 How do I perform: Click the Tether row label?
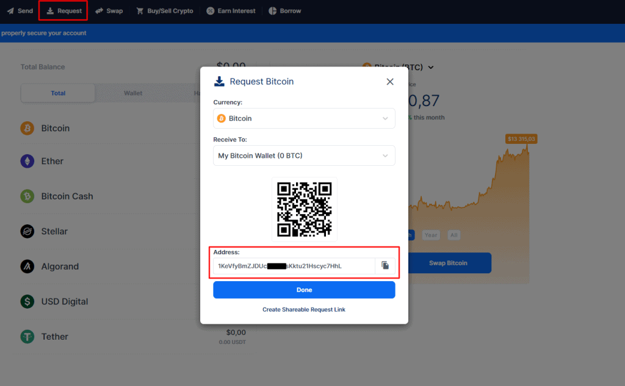(x=54, y=337)
